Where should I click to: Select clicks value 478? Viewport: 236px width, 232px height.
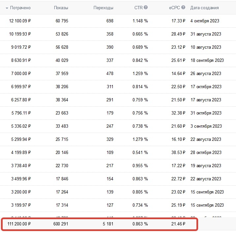pyautogui.click(x=110, y=73)
